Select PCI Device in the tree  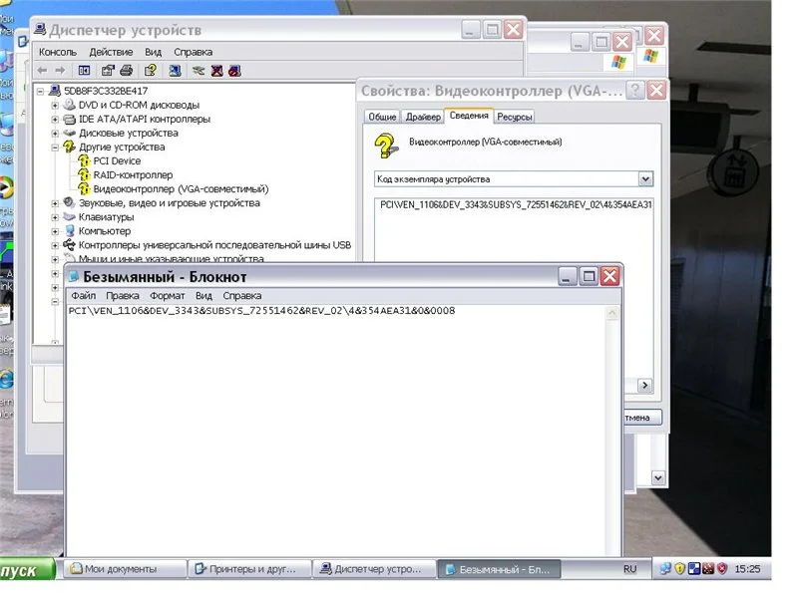117,161
